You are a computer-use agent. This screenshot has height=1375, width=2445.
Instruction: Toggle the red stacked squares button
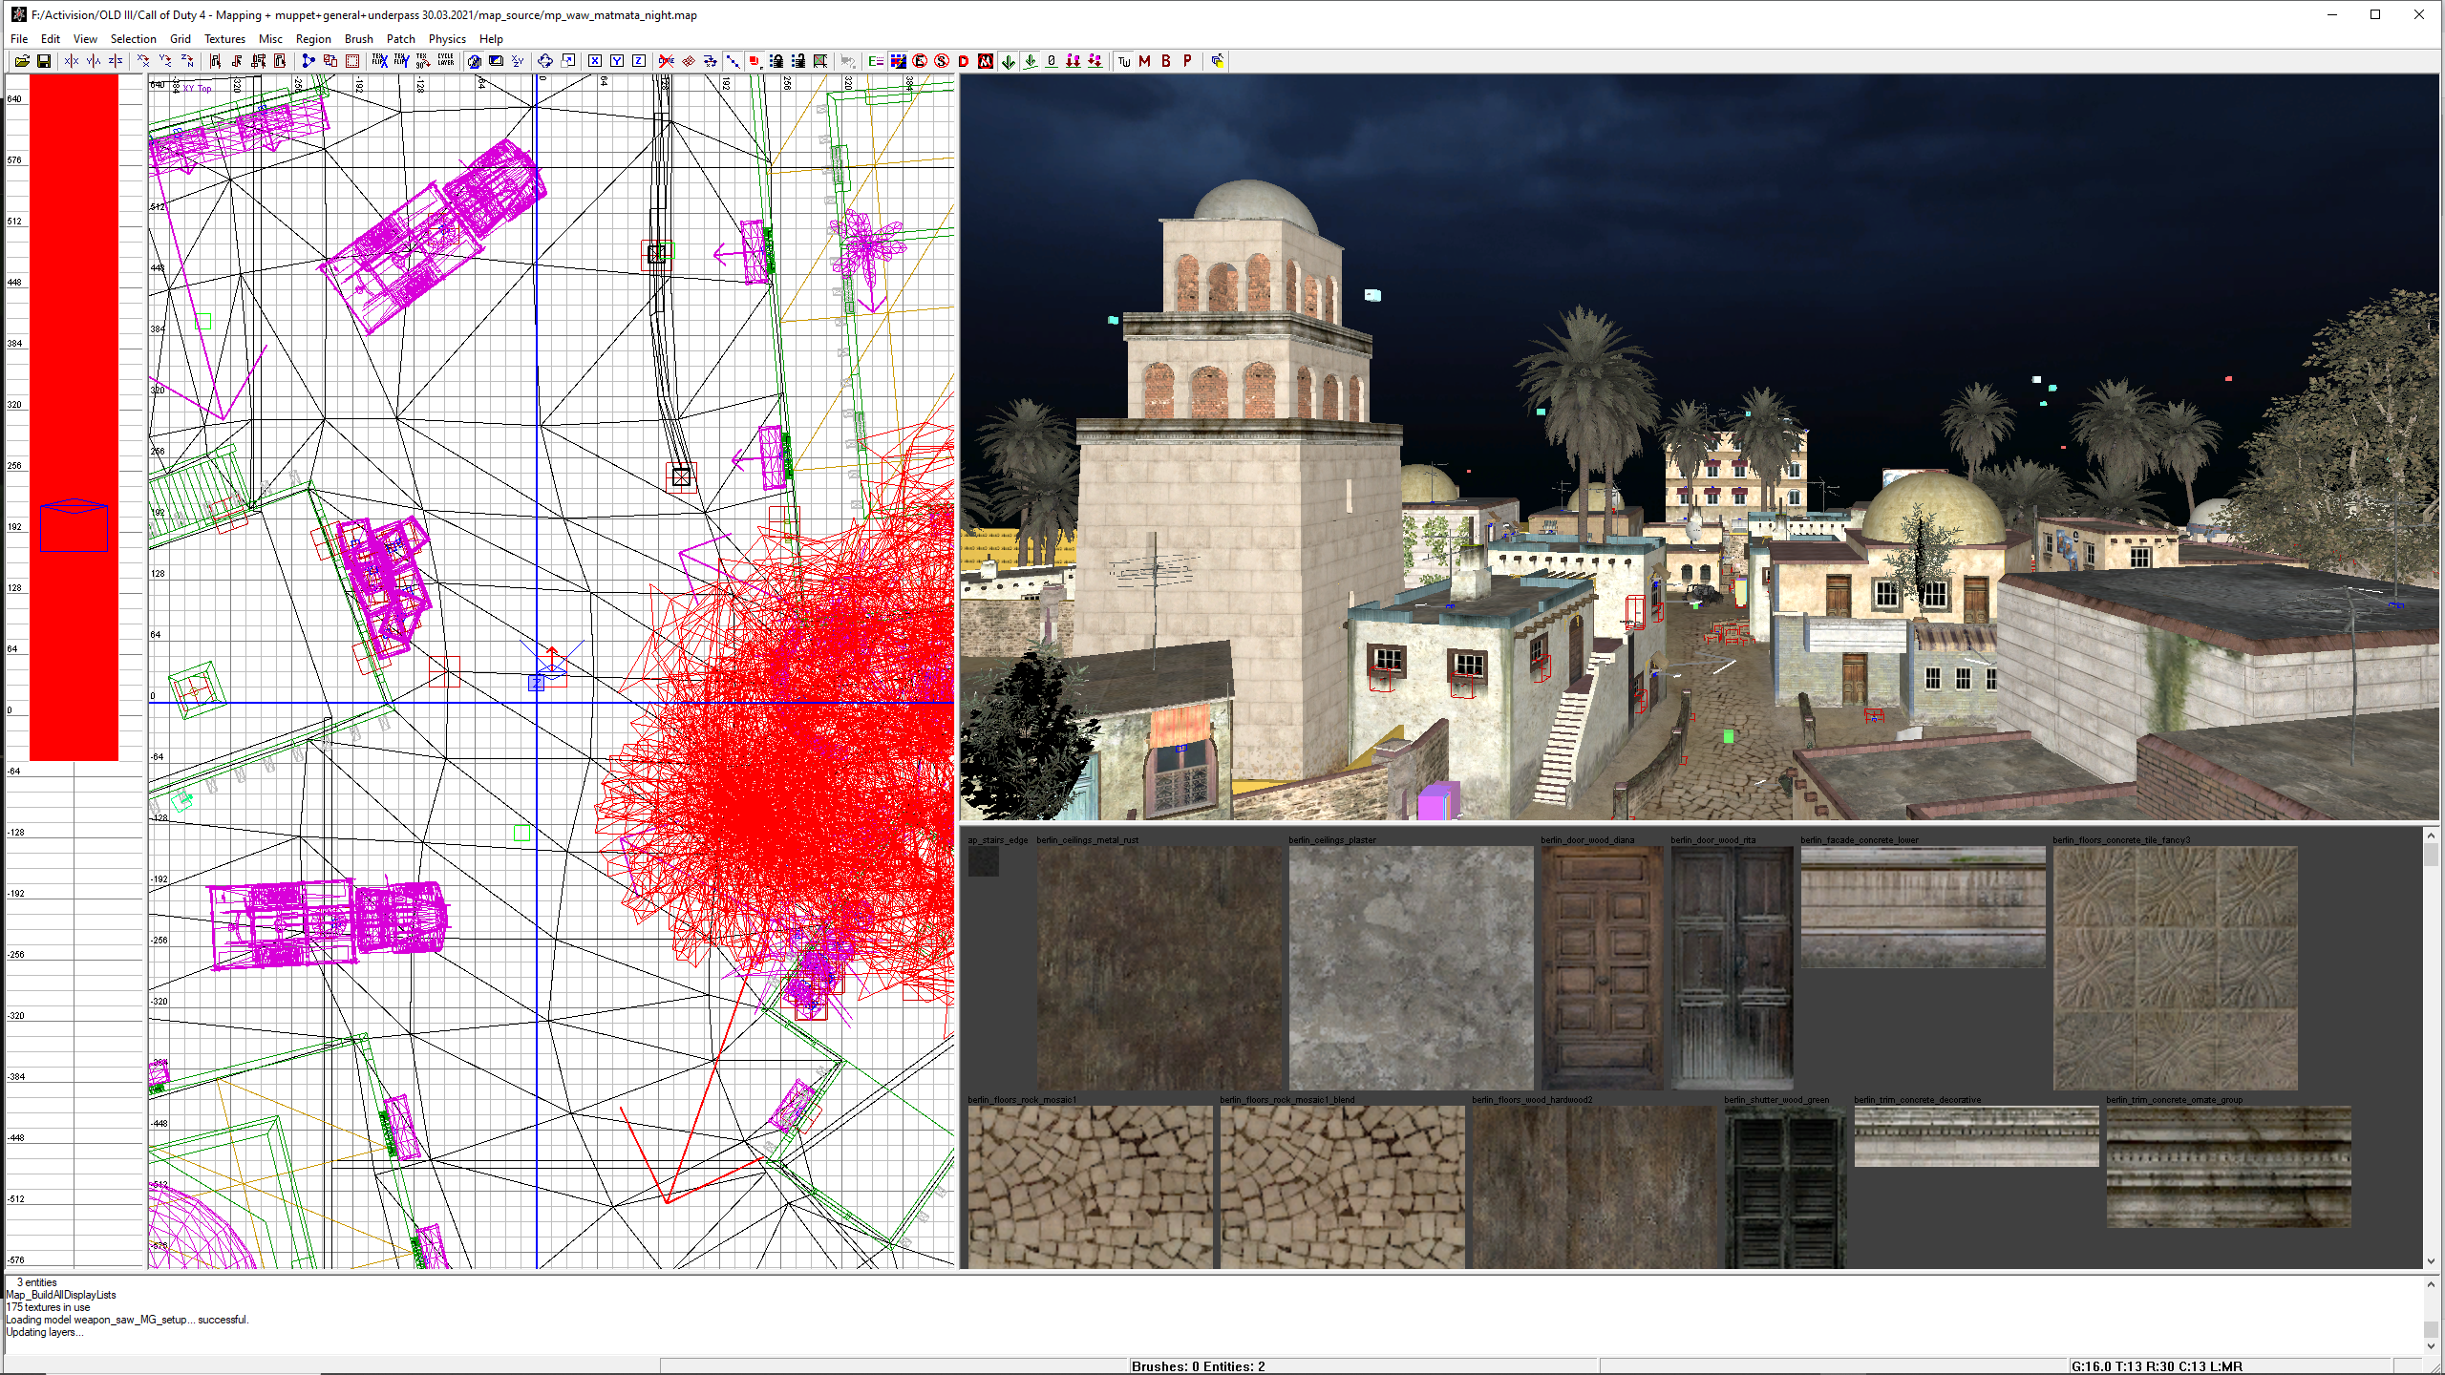point(755,61)
